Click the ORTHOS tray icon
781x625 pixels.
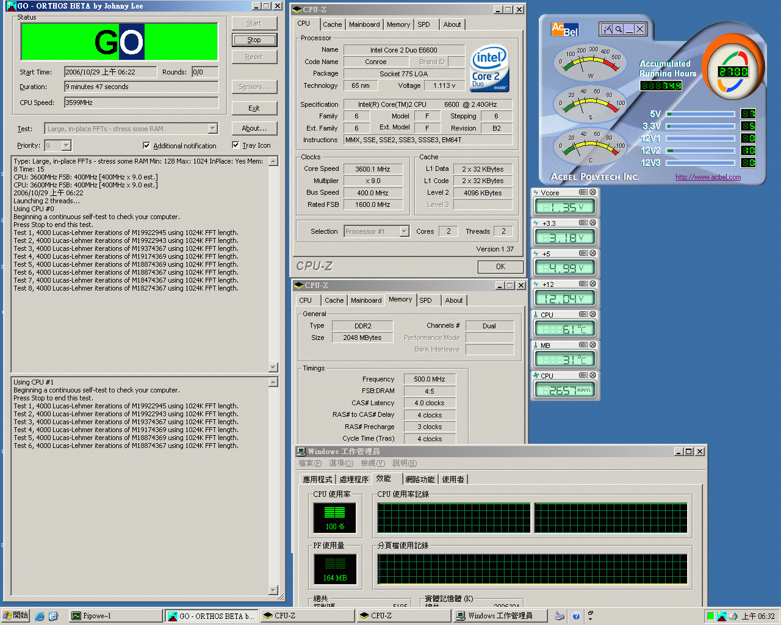722,616
